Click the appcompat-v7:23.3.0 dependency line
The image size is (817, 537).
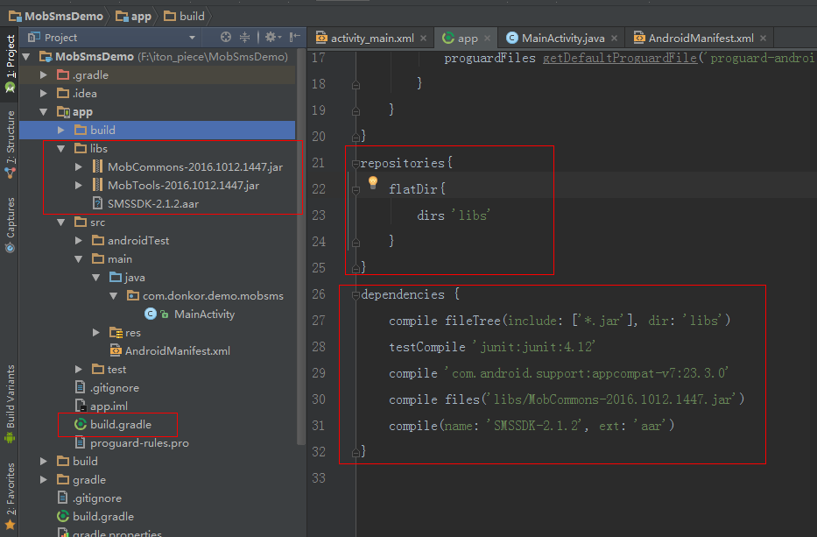(559, 373)
